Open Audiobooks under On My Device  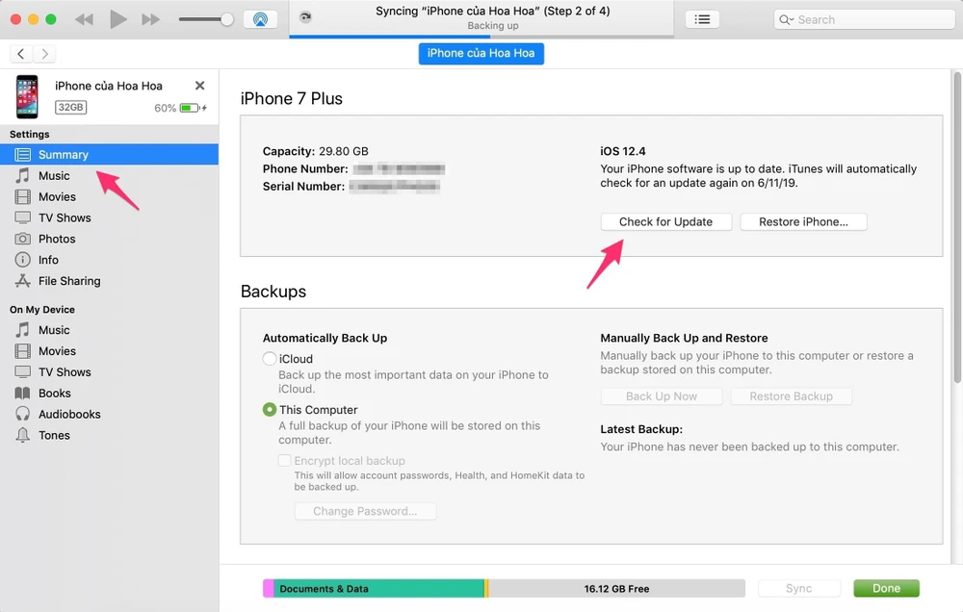(68, 414)
